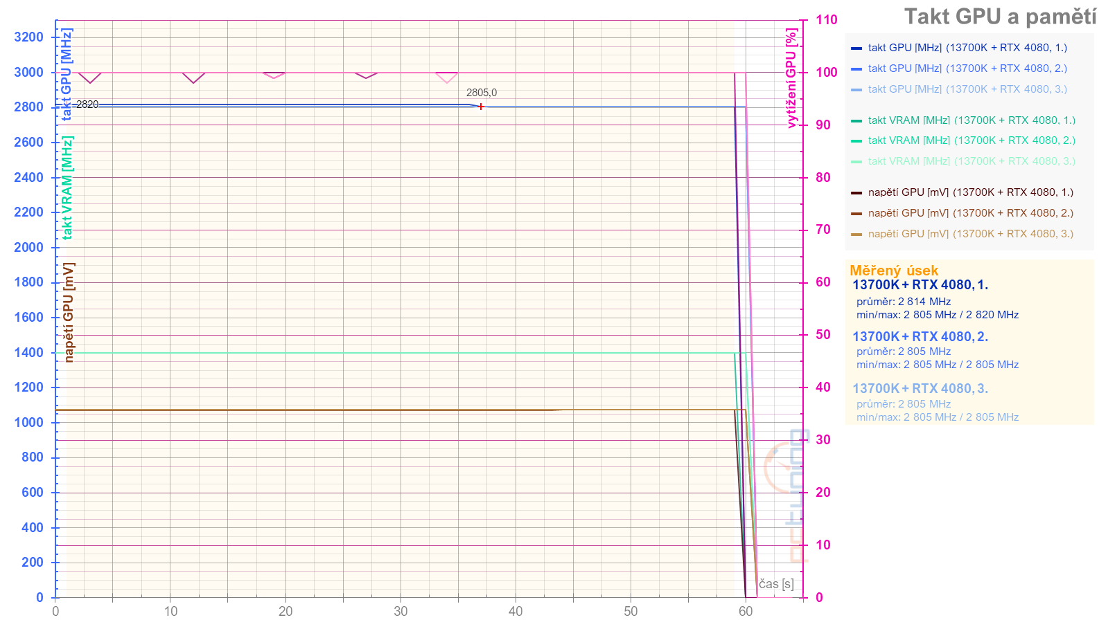Viewport: 1108px width, 620px height.
Task: Click the 'vytížení GPU [%]' axis label
Action: [x=791, y=78]
